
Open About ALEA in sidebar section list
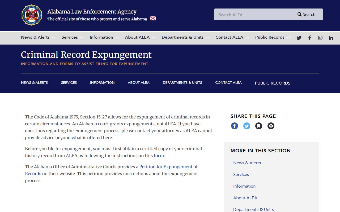click(245, 198)
